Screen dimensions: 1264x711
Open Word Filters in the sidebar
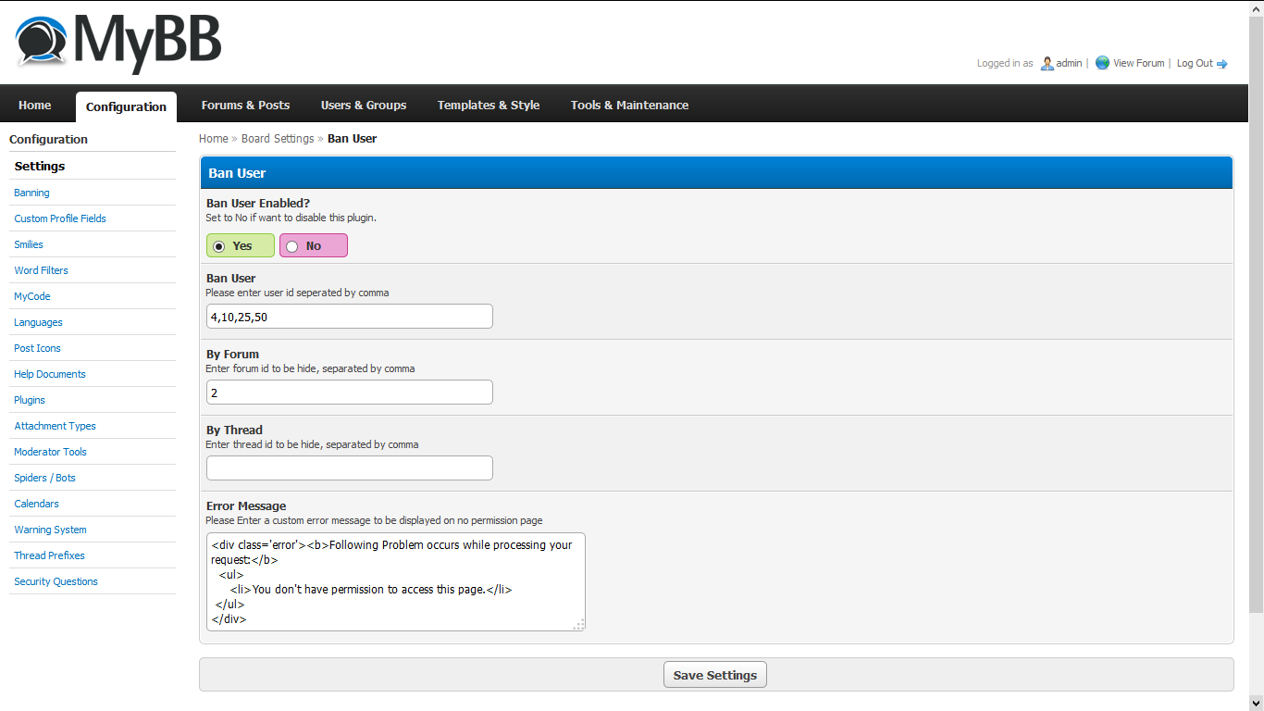click(41, 270)
